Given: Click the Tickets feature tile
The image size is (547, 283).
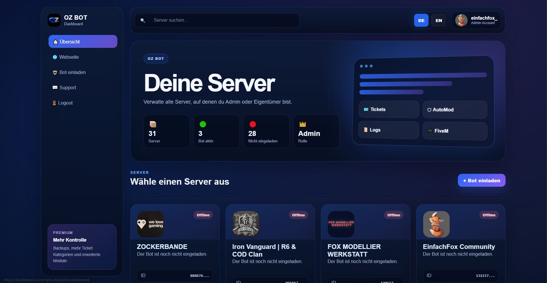Looking at the screenshot, I should point(389,109).
